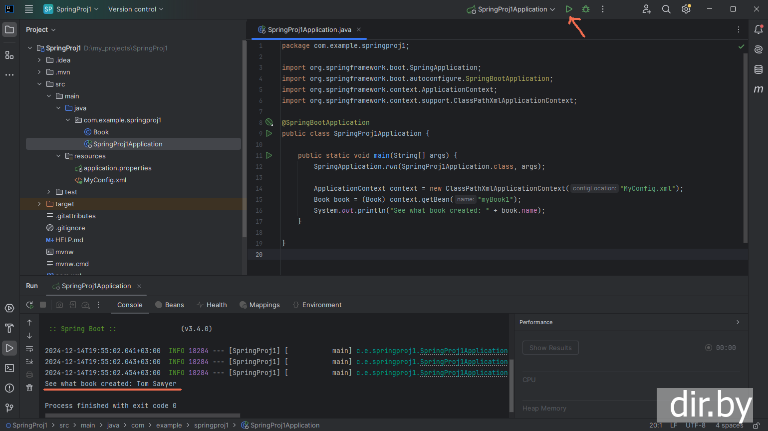Select the 00:00 radio button in Performance
The height and width of the screenshot is (431, 768).
[708, 348]
